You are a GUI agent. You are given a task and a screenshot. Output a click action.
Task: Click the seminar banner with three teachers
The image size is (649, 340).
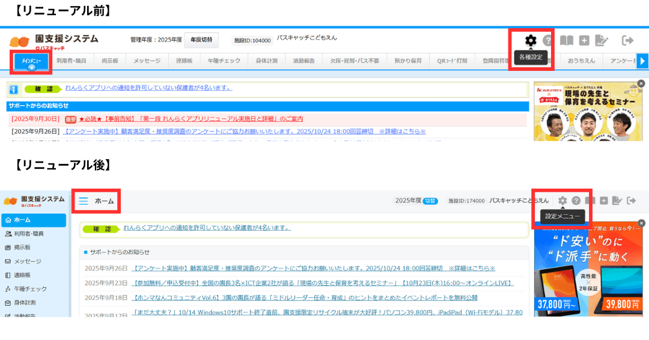point(587,112)
